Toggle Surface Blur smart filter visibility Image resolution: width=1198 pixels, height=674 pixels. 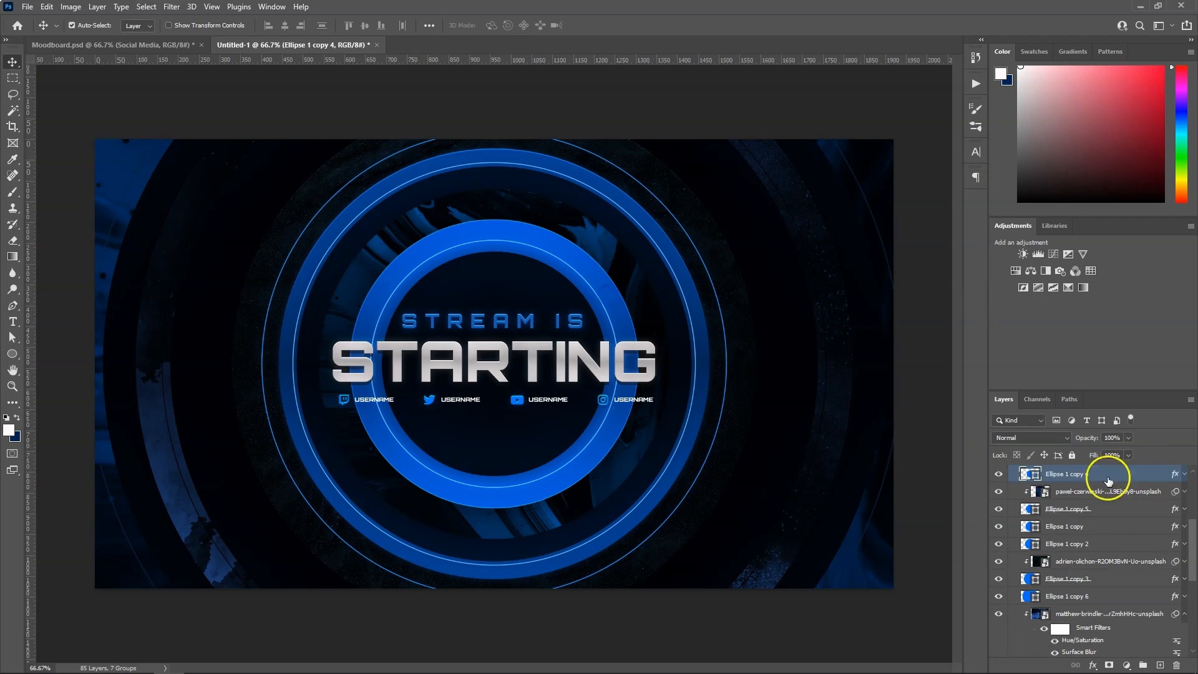(1054, 653)
